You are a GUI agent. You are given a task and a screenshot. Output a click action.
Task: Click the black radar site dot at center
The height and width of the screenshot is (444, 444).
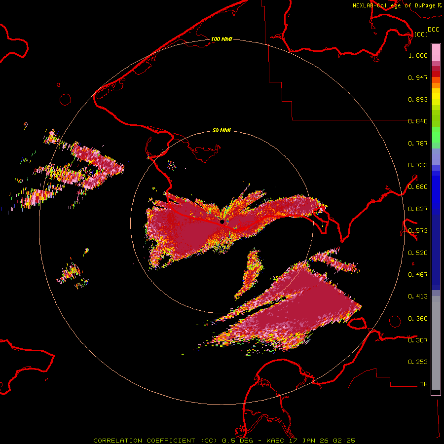[222, 222]
